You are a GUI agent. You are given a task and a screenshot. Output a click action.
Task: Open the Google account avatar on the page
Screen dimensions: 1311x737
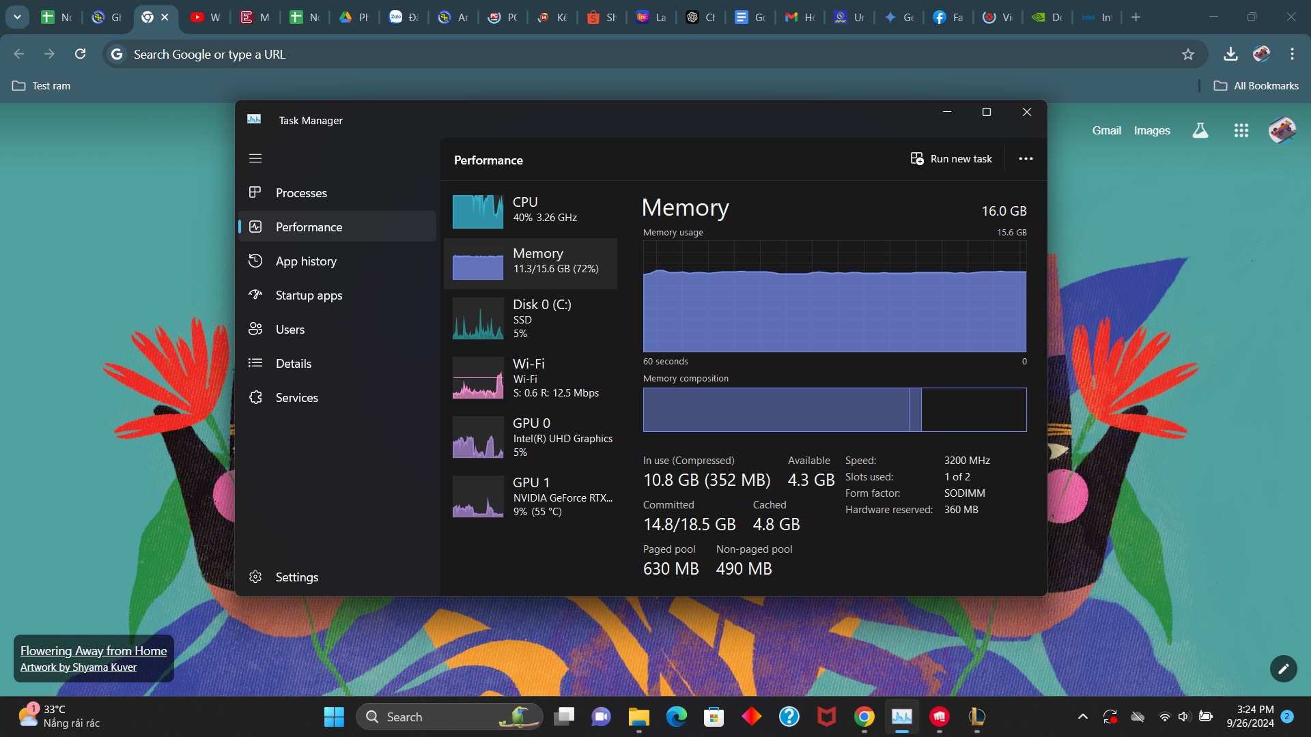[x=1282, y=130]
